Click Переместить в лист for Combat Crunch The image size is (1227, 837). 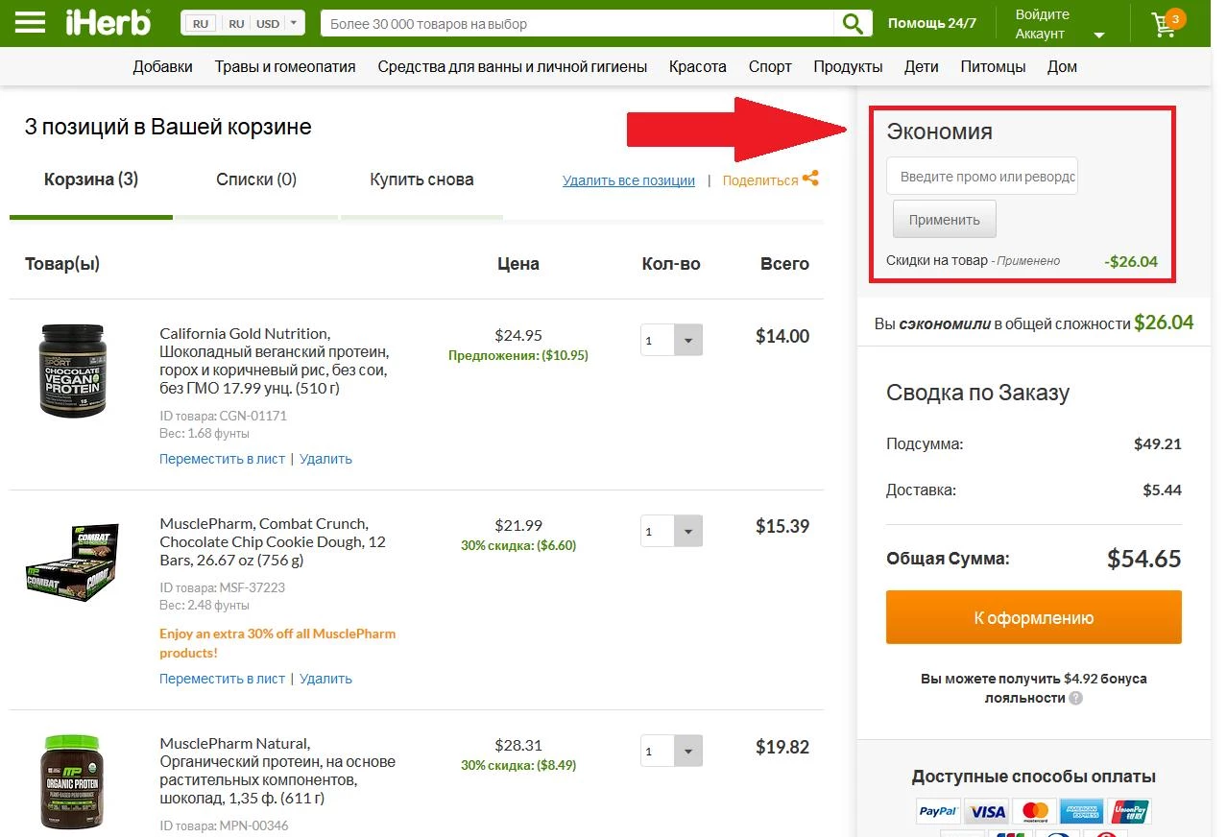pos(222,679)
